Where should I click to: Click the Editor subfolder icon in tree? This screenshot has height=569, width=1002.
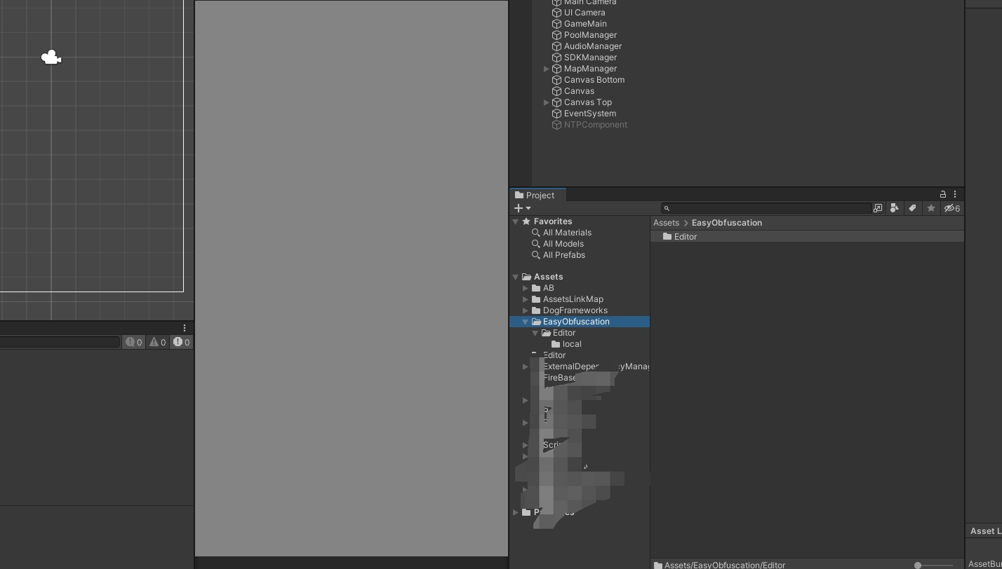click(x=546, y=333)
